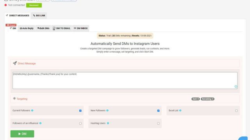Click the red Not connected indicator dot
The width and height of the screenshot is (250, 140).
[x=5, y=5]
